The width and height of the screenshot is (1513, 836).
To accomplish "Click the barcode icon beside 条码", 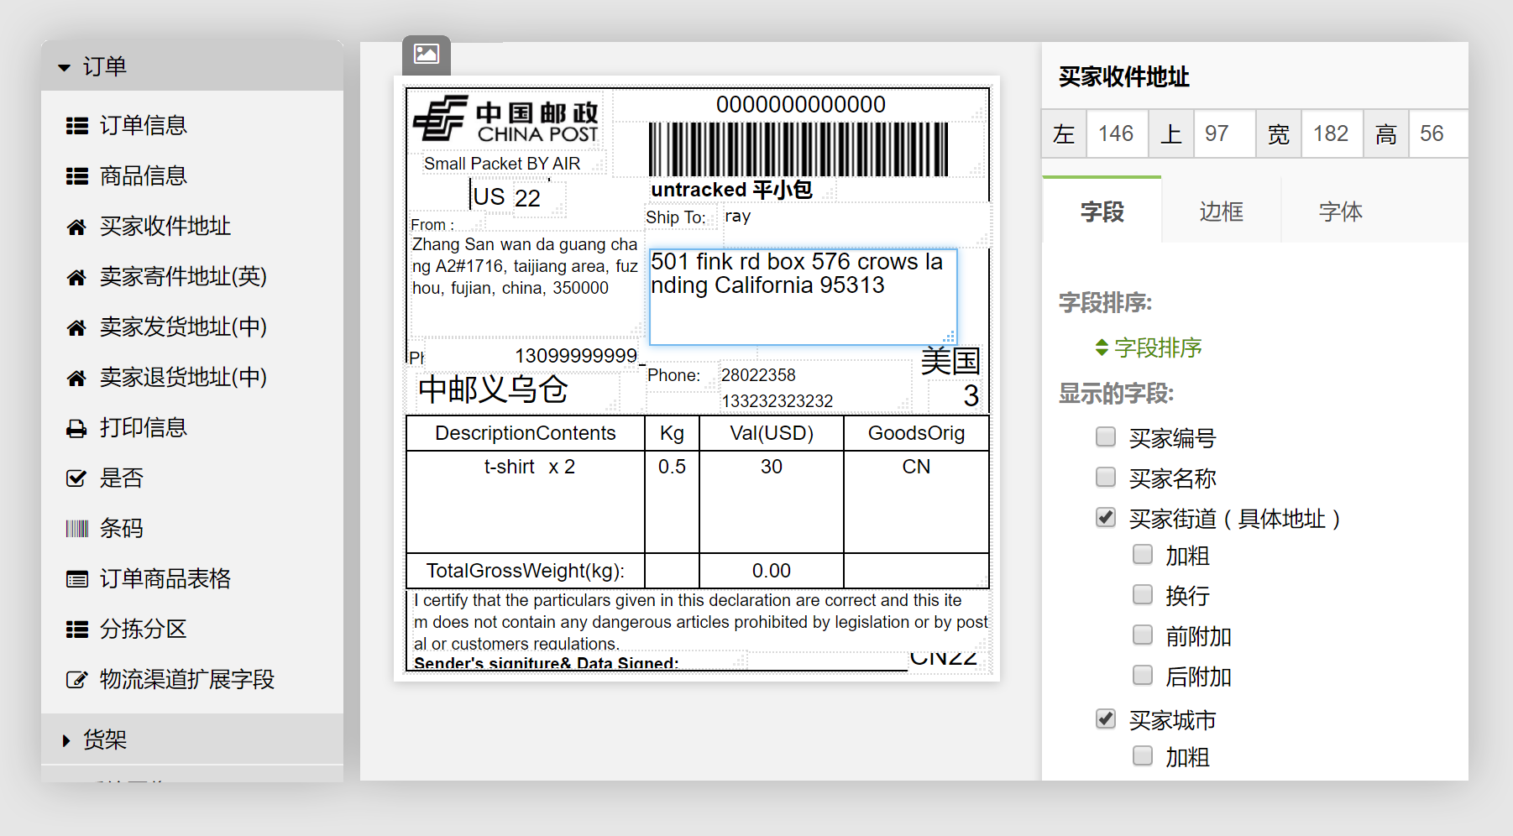I will (x=77, y=529).
